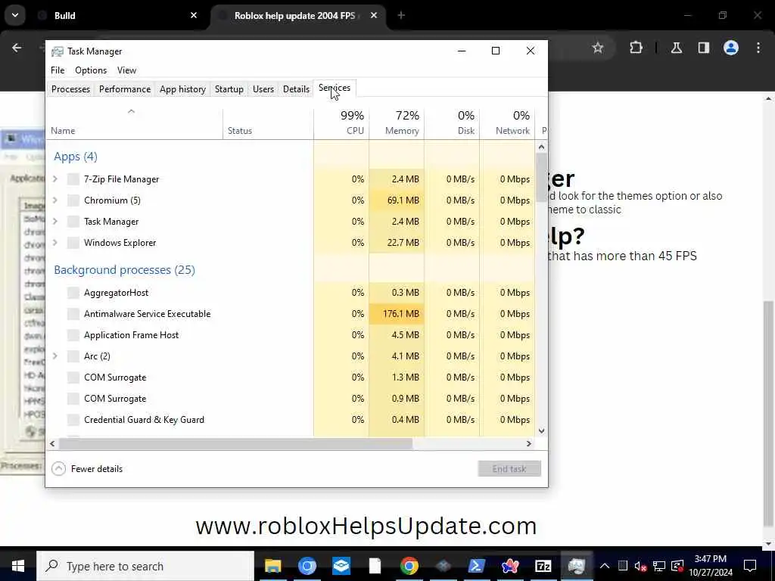Click the process list scroll down arrow
Viewport: 775px width, 581px height.
coord(541,430)
